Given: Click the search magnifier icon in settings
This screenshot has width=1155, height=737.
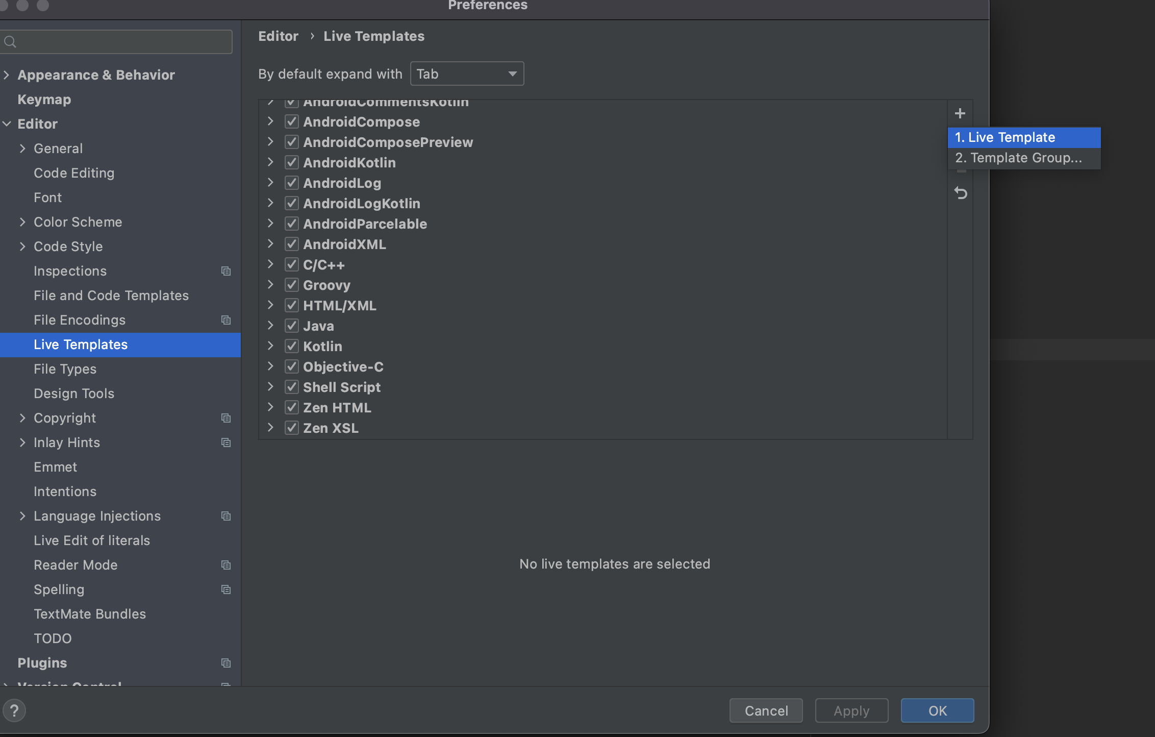Looking at the screenshot, I should (x=10, y=42).
